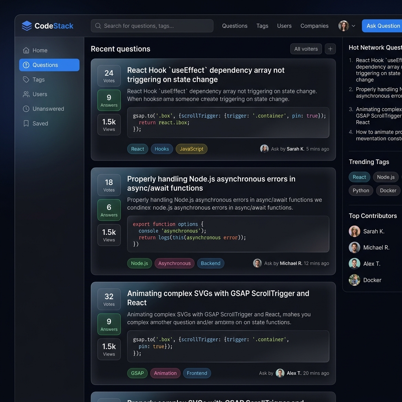
Task: Click the search magnifier icon
Action: point(98,26)
